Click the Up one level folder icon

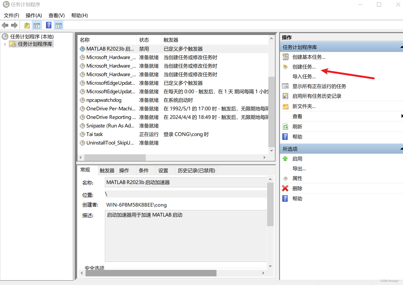click(27, 25)
